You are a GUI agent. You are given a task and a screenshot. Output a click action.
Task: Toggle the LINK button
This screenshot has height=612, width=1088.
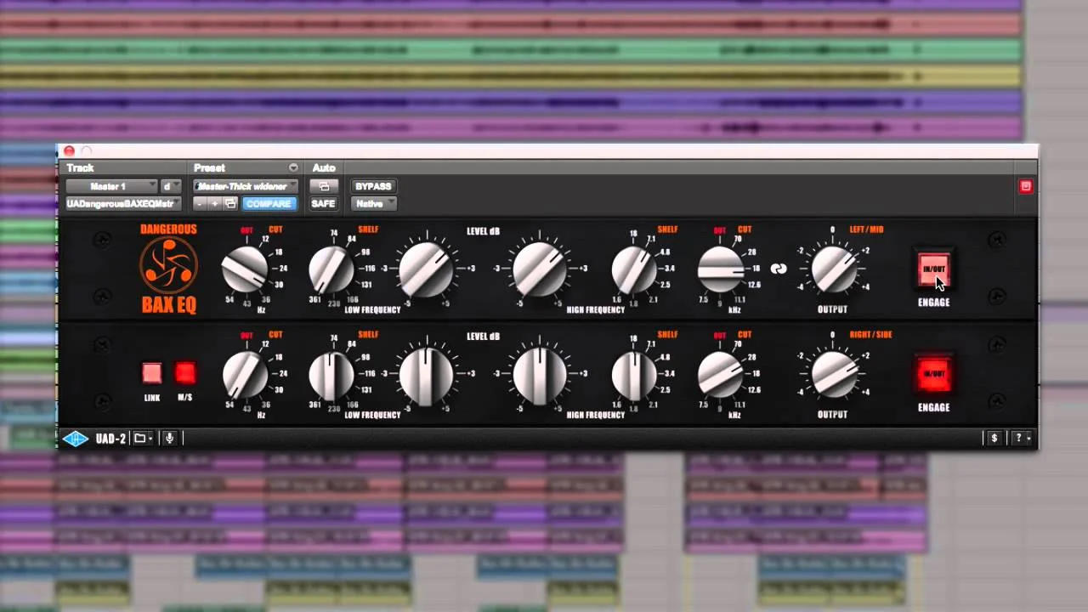(x=151, y=372)
